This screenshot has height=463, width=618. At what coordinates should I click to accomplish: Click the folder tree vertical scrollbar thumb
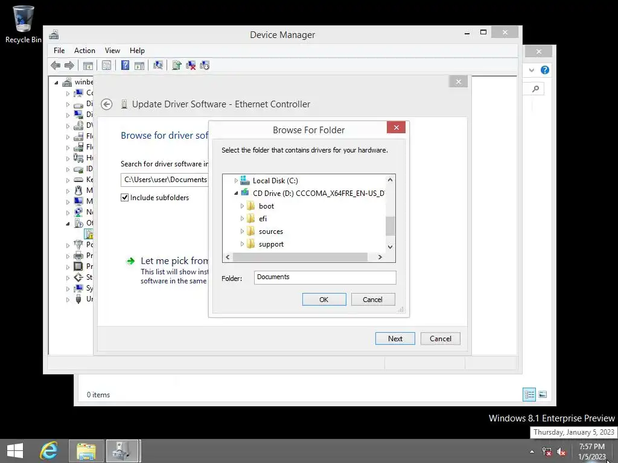[x=390, y=226]
